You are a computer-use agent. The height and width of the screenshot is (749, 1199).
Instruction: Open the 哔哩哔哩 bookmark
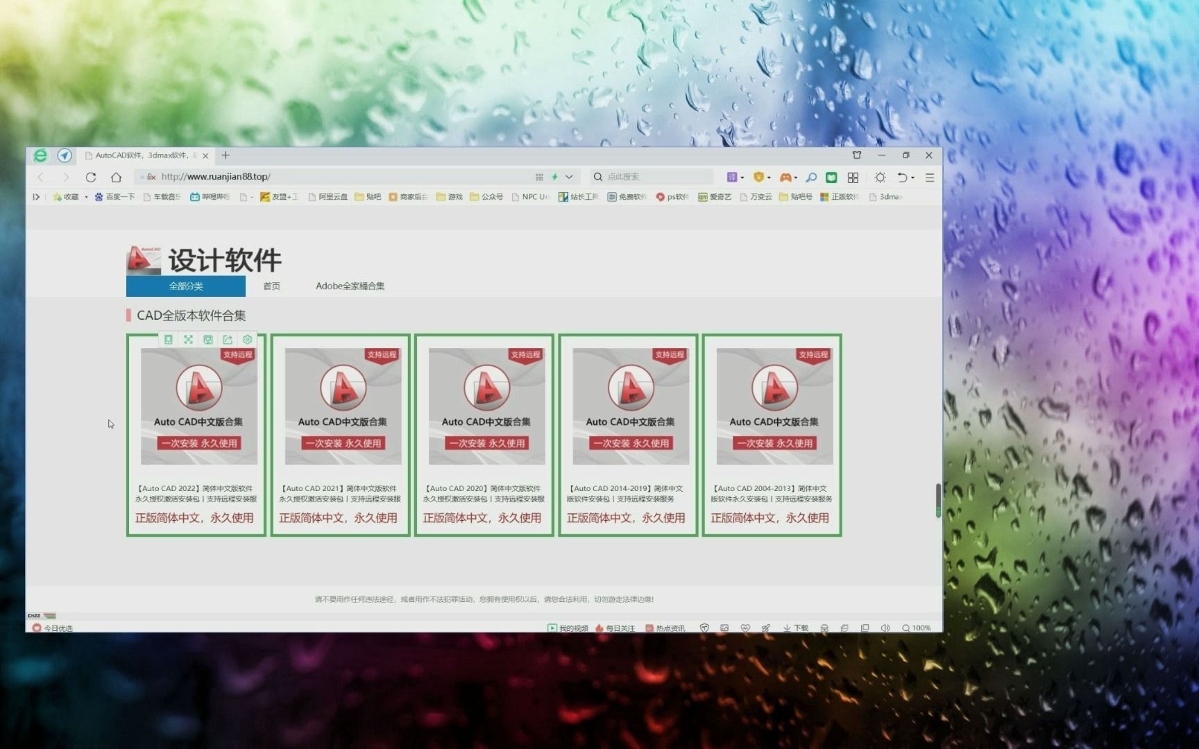click(210, 197)
